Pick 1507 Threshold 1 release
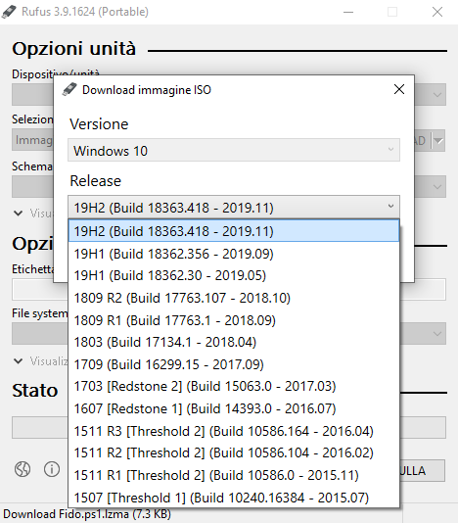This screenshot has width=458, height=523. pos(234,498)
